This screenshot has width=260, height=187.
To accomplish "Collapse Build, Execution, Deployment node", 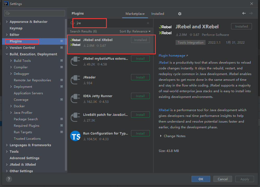I will pos(7,54).
